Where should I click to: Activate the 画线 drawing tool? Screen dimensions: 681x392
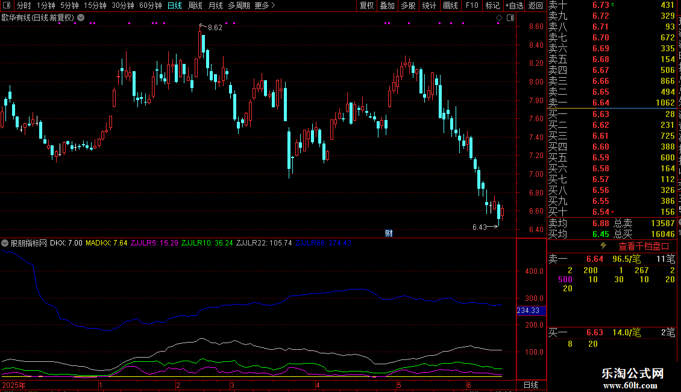coord(450,5)
